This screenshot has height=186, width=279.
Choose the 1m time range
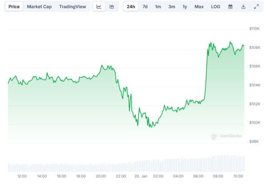pyautogui.click(x=158, y=7)
